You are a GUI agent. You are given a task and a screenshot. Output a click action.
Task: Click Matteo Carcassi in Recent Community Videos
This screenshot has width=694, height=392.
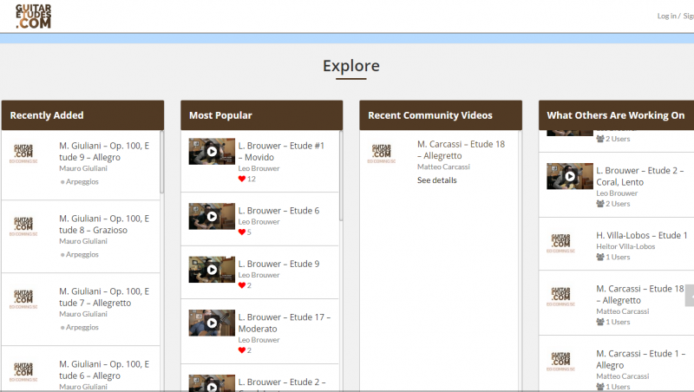pyautogui.click(x=443, y=167)
